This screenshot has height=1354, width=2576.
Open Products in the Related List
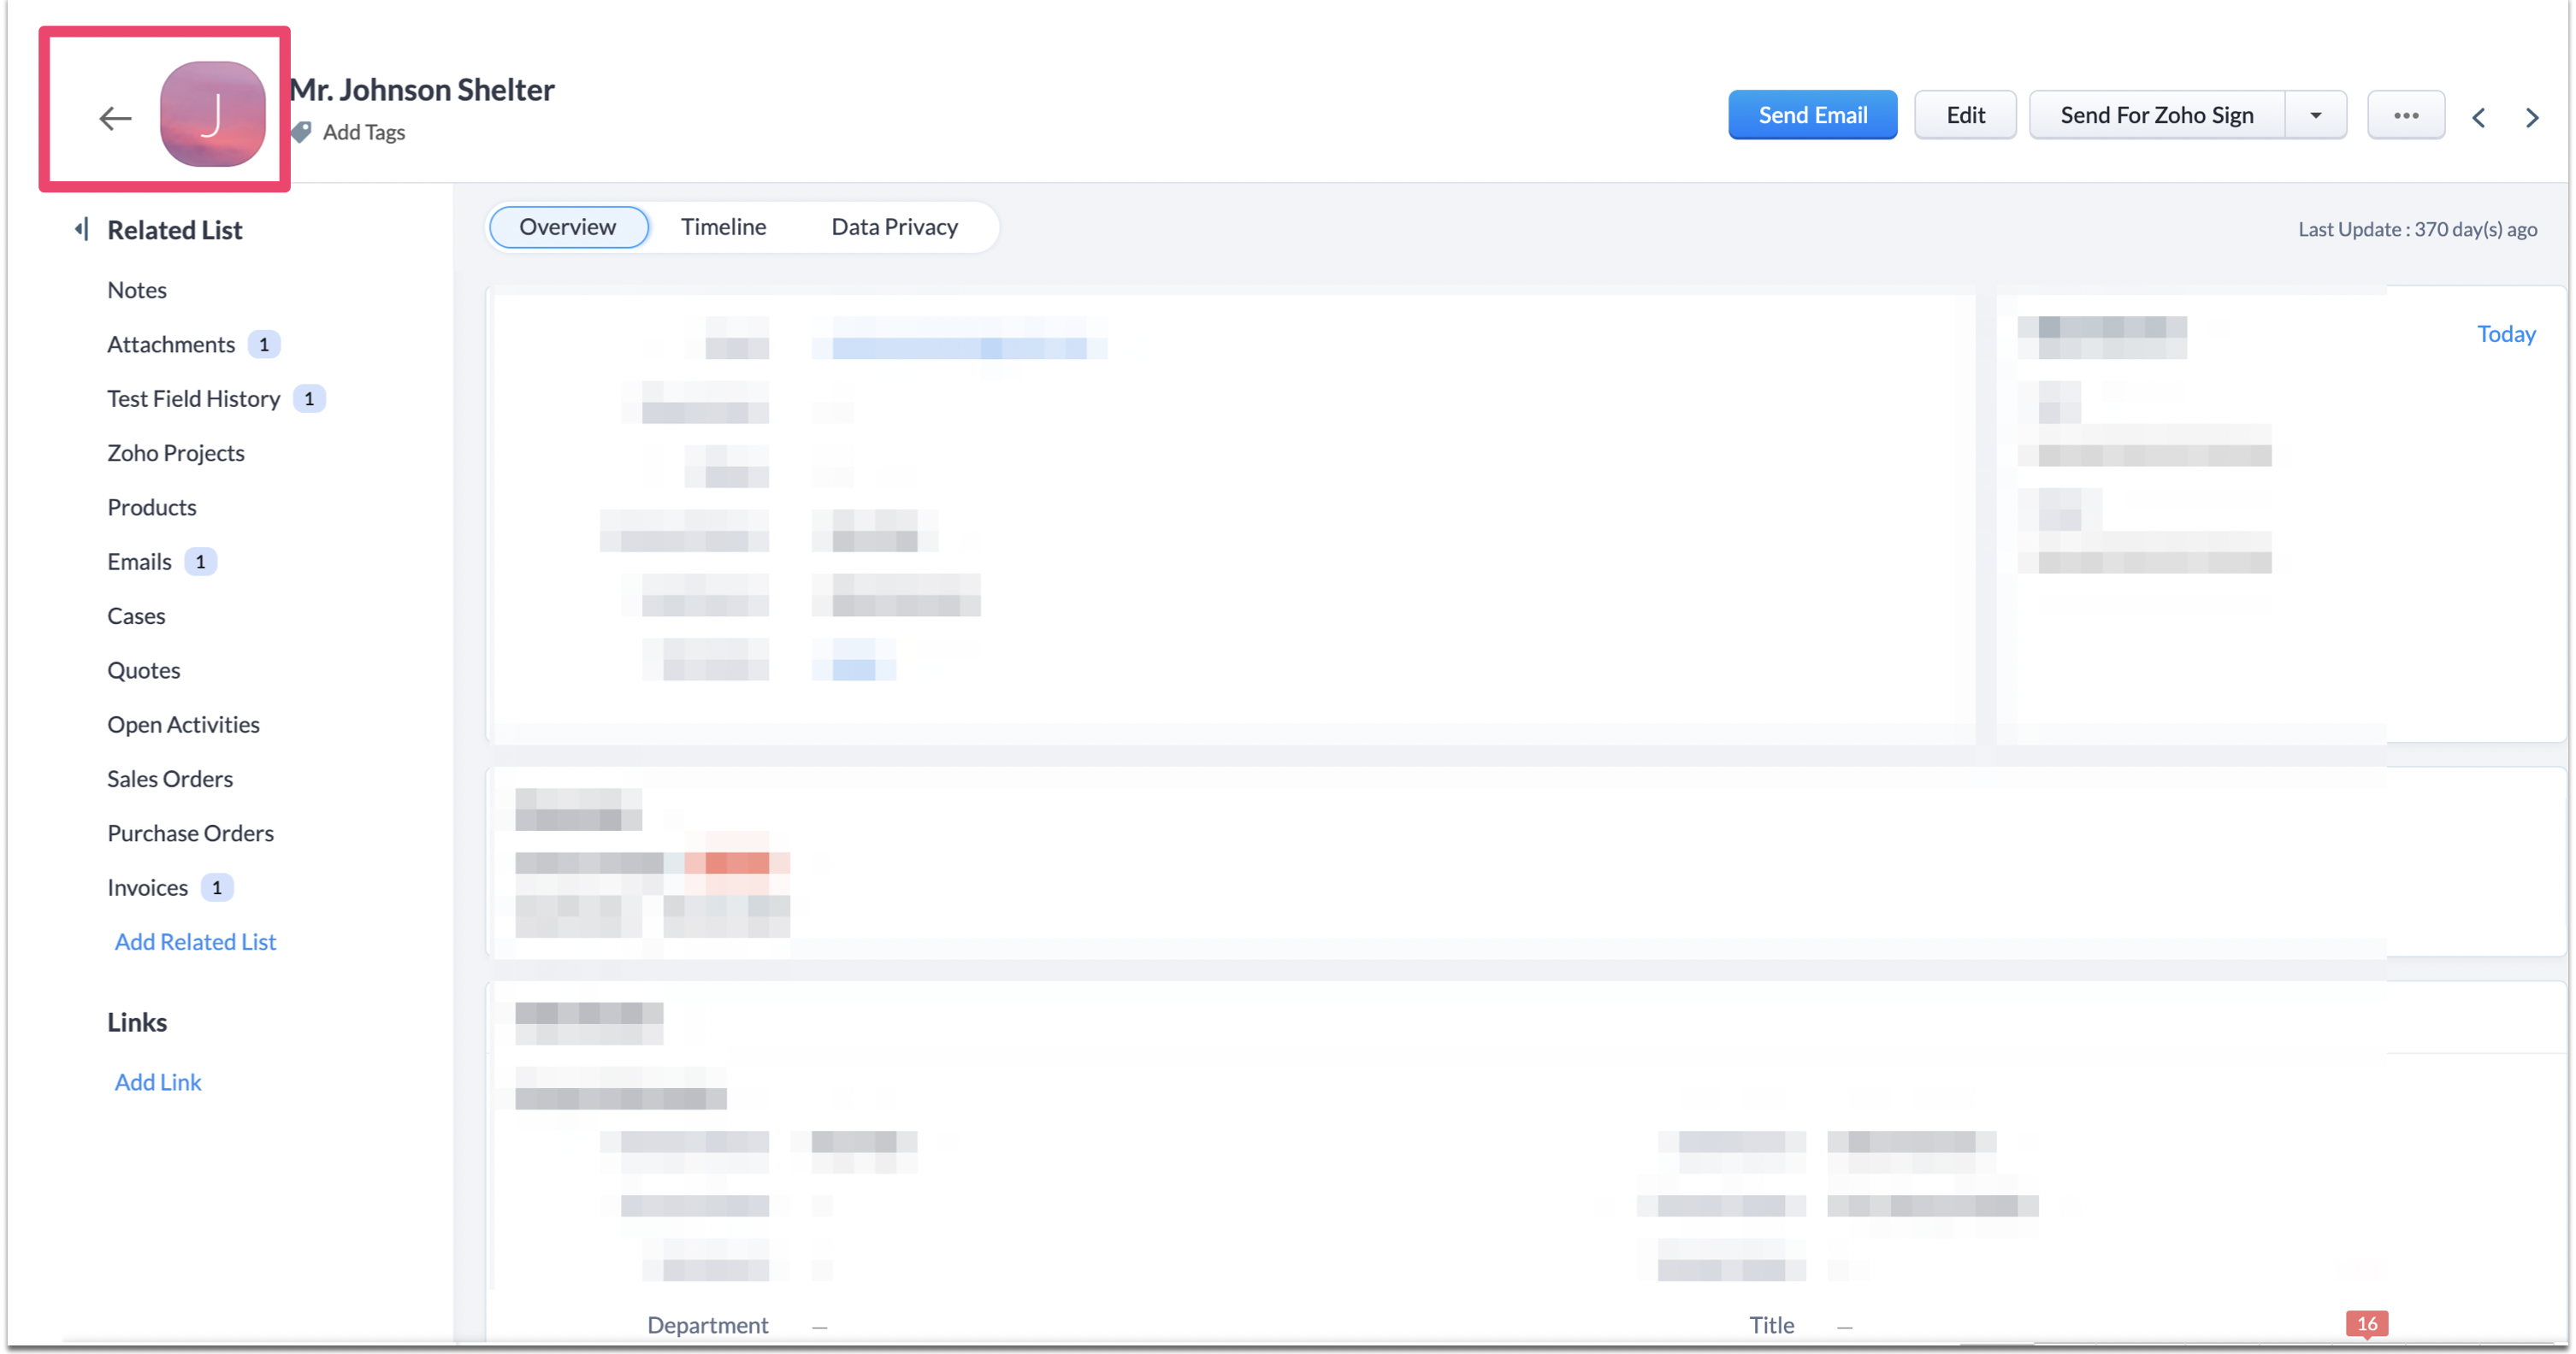point(152,507)
